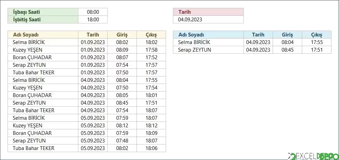
Task: Click entry time 08:09 of Kuzey YEŞEN
Action: click(x=122, y=50)
